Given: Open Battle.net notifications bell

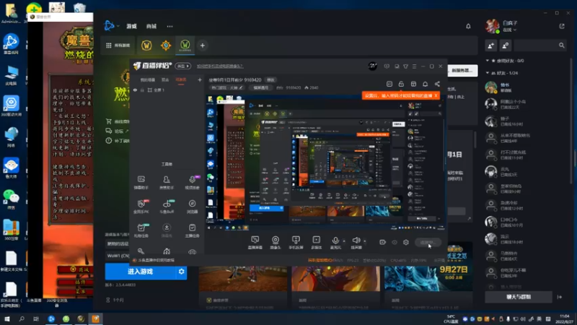Looking at the screenshot, I should pyautogui.click(x=468, y=26).
